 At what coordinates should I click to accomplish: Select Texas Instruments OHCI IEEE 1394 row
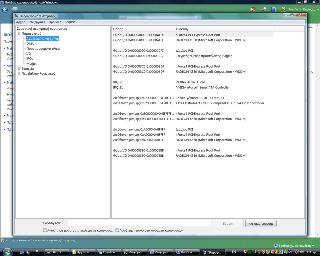[x=193, y=103]
